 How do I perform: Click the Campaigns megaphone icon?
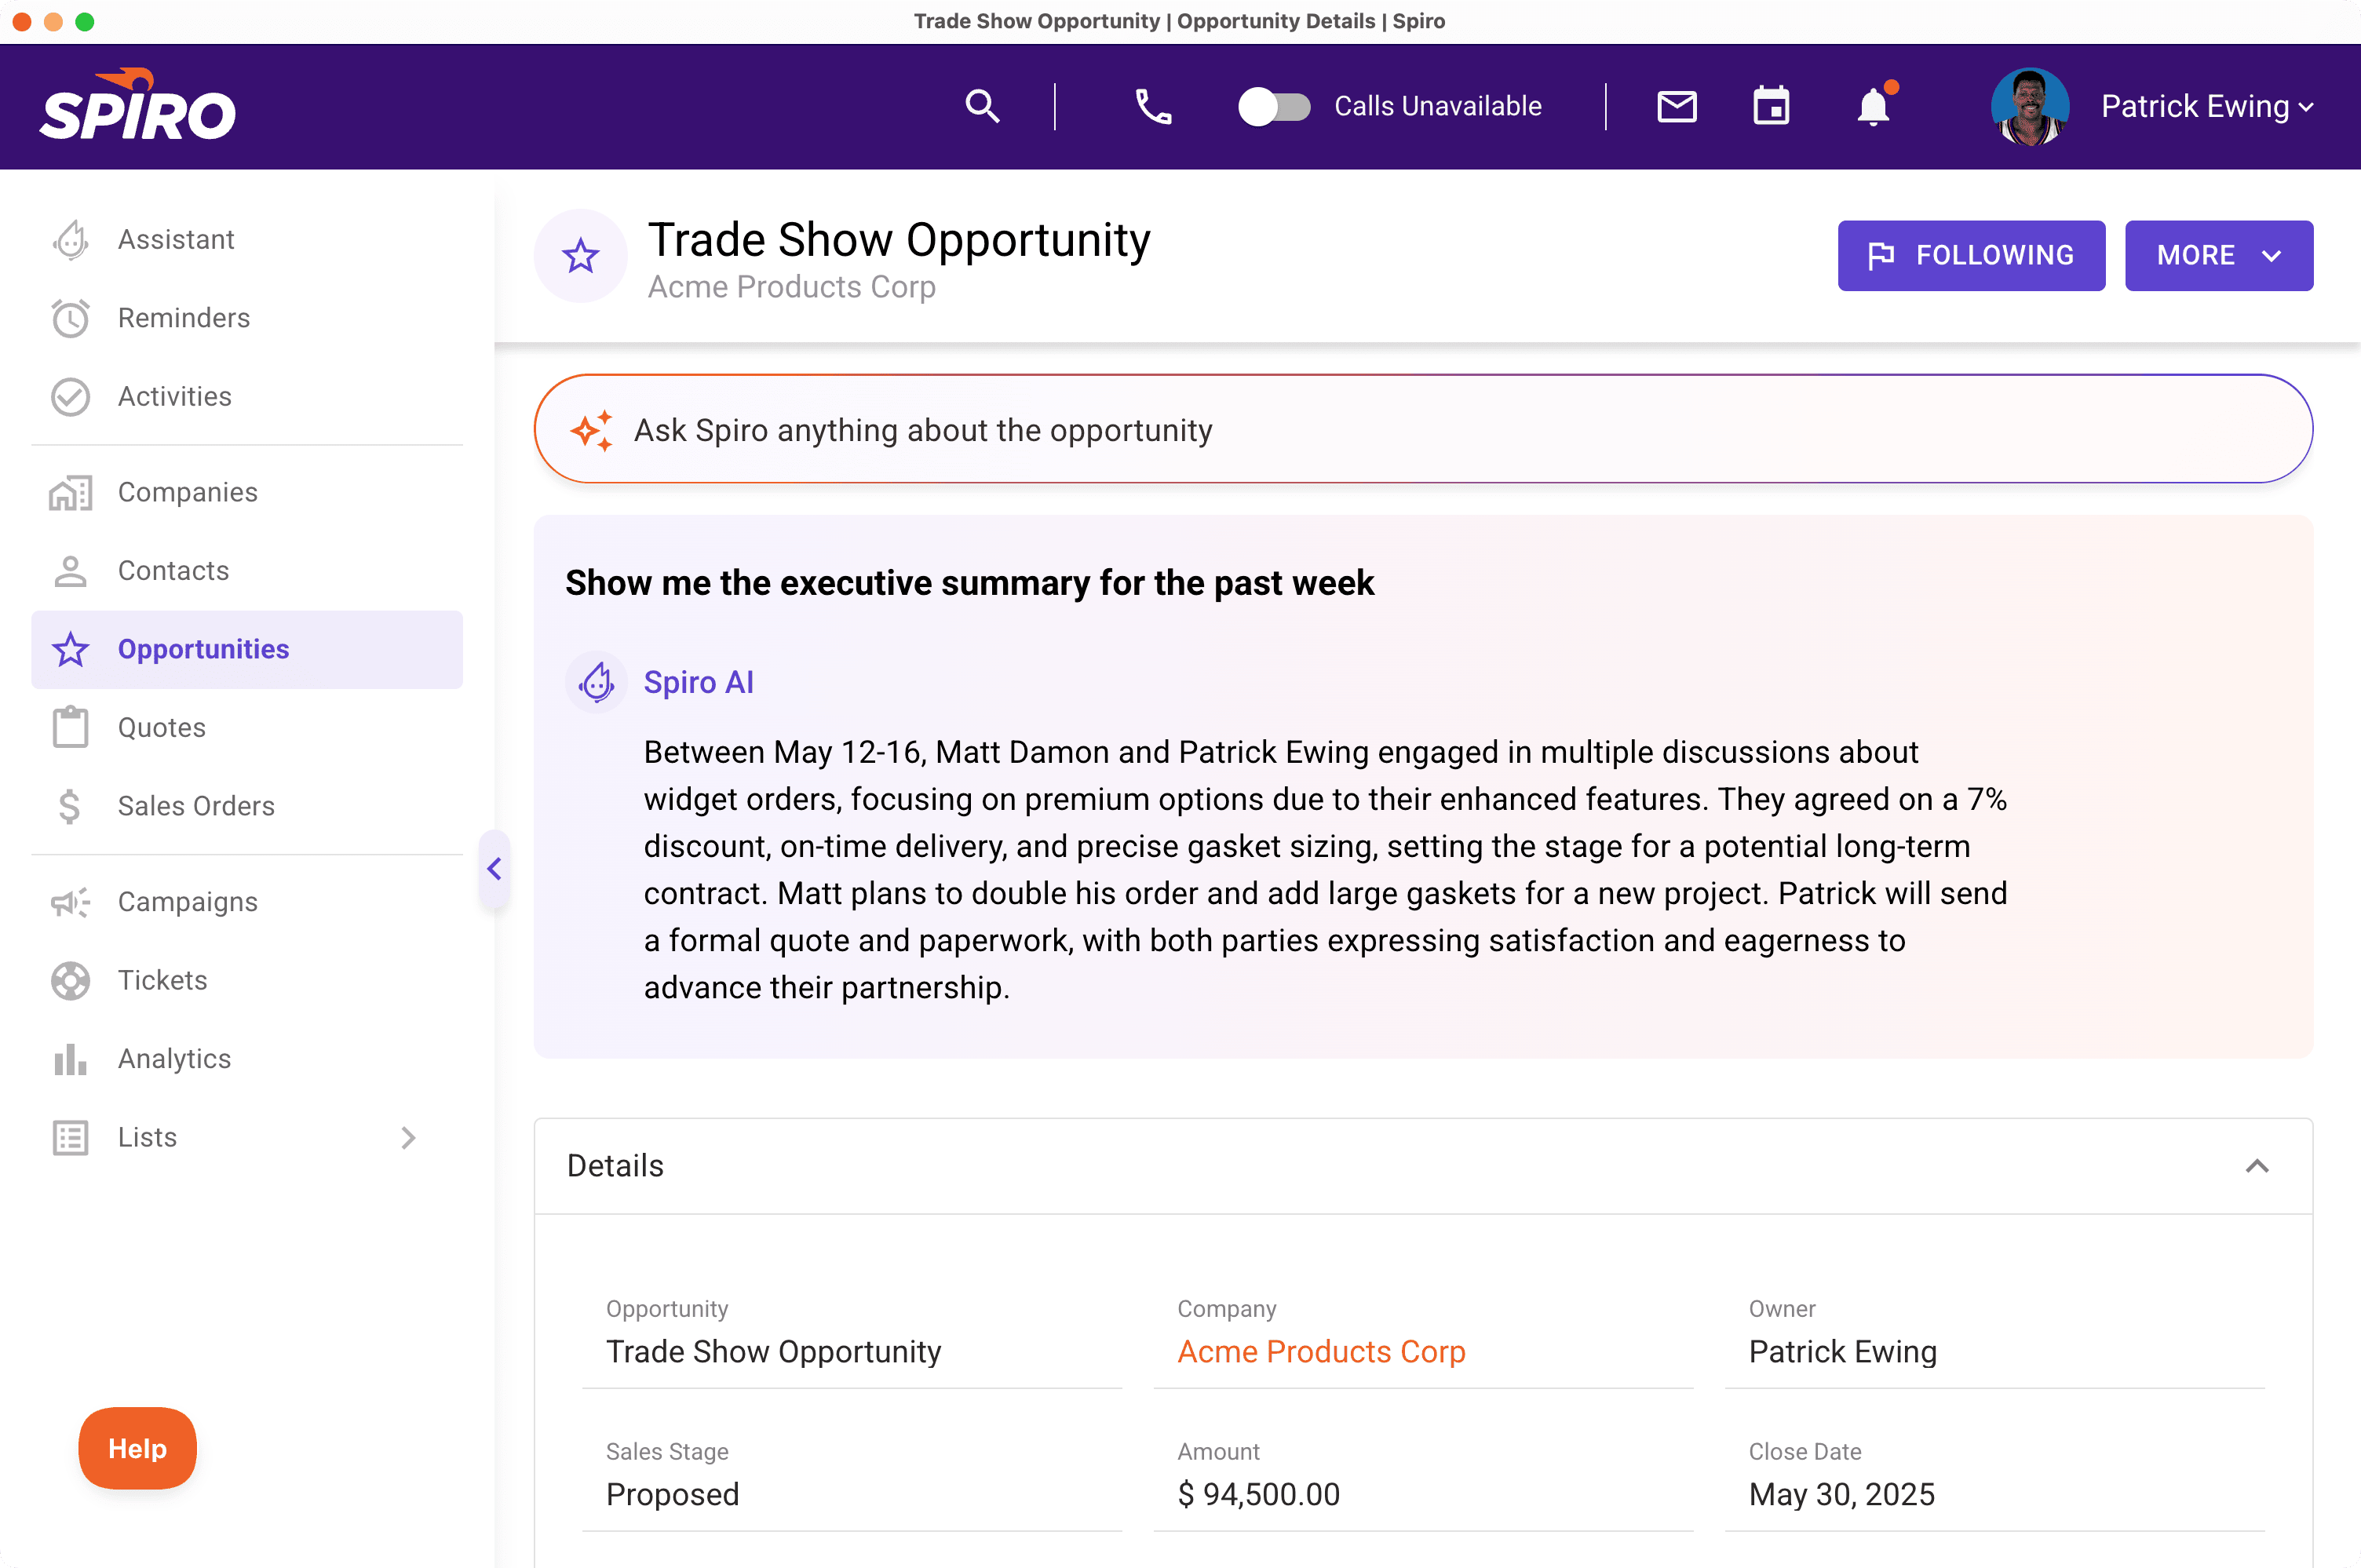[x=70, y=902]
